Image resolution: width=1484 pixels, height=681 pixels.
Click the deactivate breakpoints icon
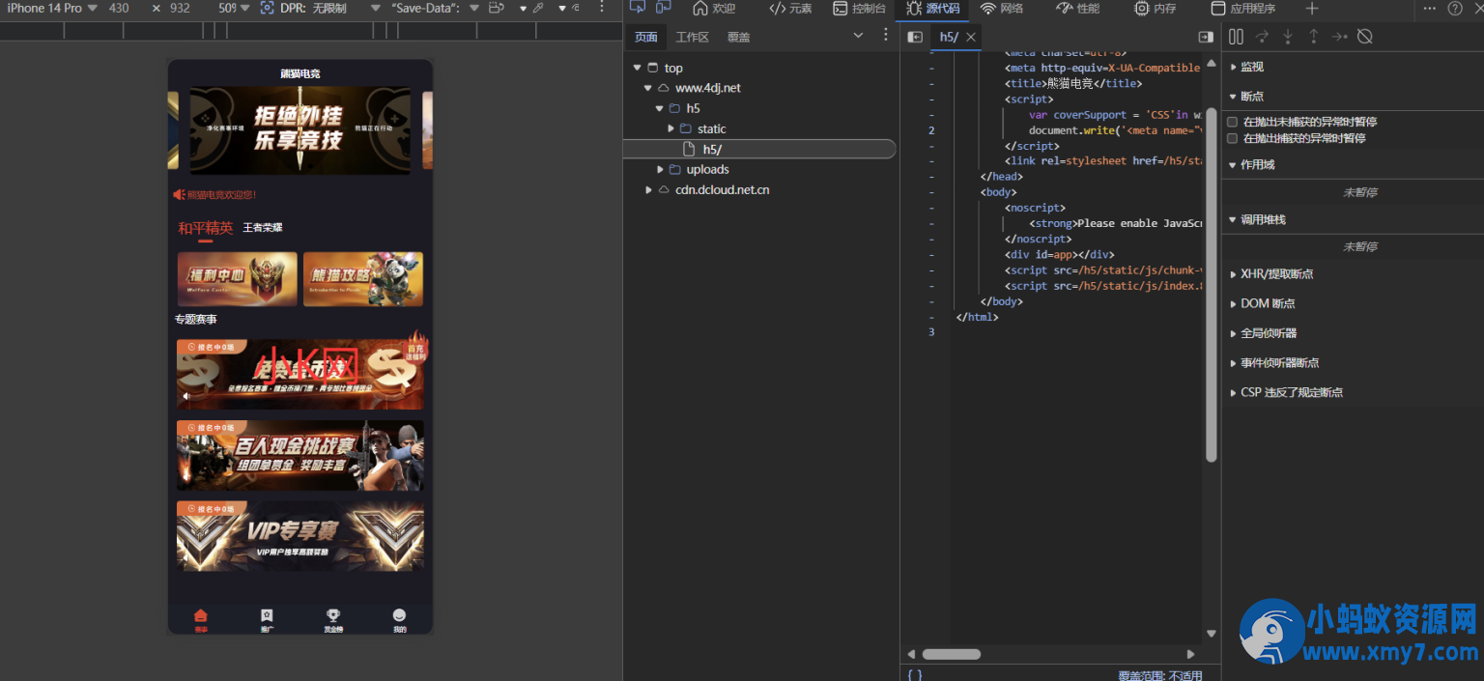pyautogui.click(x=1365, y=37)
